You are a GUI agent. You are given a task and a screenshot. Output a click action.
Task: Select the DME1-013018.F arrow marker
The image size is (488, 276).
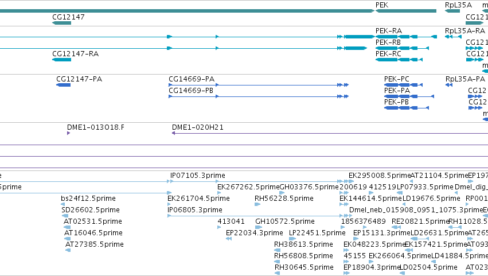click(x=68, y=133)
